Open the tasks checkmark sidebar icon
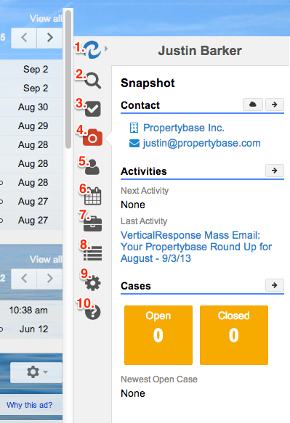 pyautogui.click(x=93, y=109)
